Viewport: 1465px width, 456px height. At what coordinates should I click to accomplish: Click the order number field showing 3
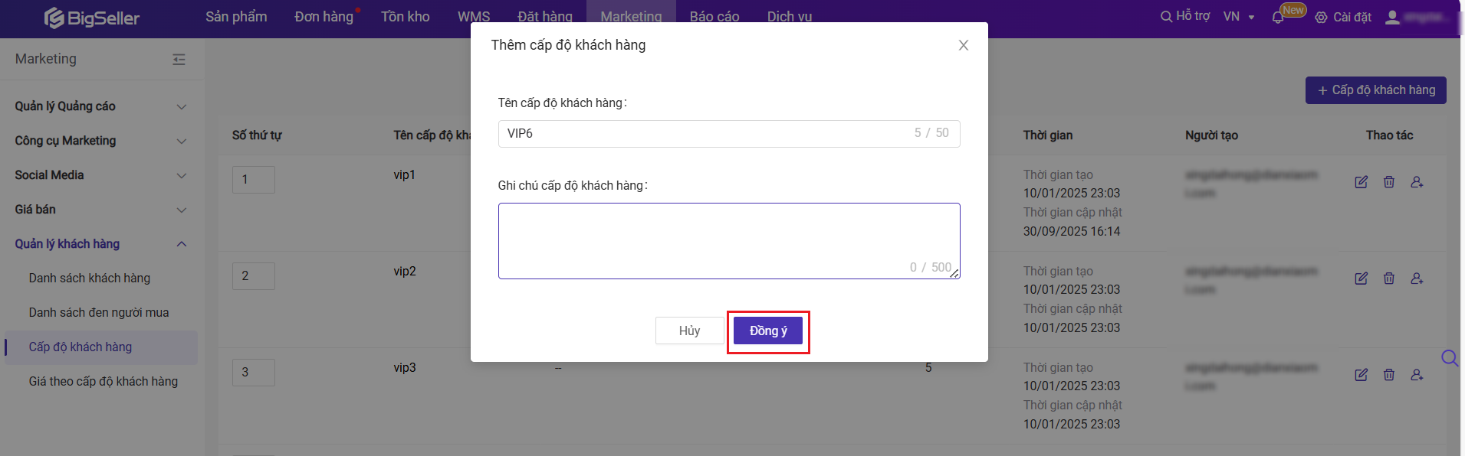(x=254, y=373)
